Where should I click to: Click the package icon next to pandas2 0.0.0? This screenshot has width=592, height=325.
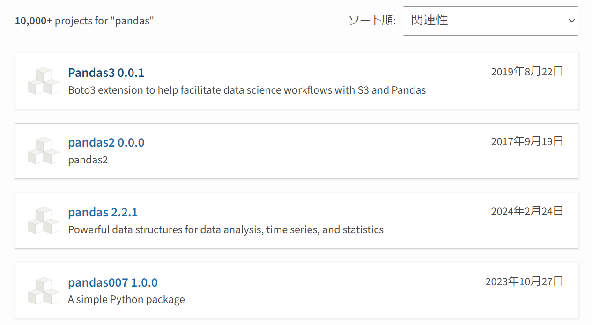click(x=43, y=151)
